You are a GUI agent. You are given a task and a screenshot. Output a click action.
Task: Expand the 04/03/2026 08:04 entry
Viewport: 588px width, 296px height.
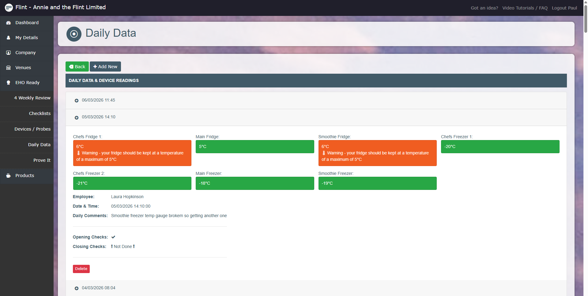click(77, 288)
